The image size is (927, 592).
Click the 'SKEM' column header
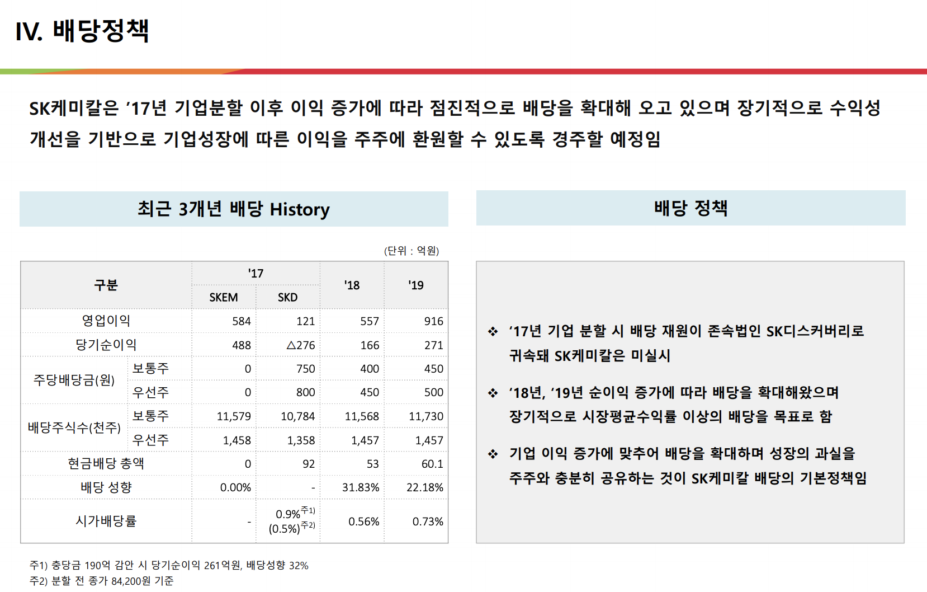(224, 298)
